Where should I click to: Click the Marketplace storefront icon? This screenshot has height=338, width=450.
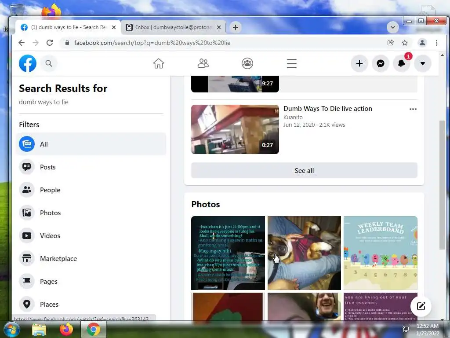27,258
